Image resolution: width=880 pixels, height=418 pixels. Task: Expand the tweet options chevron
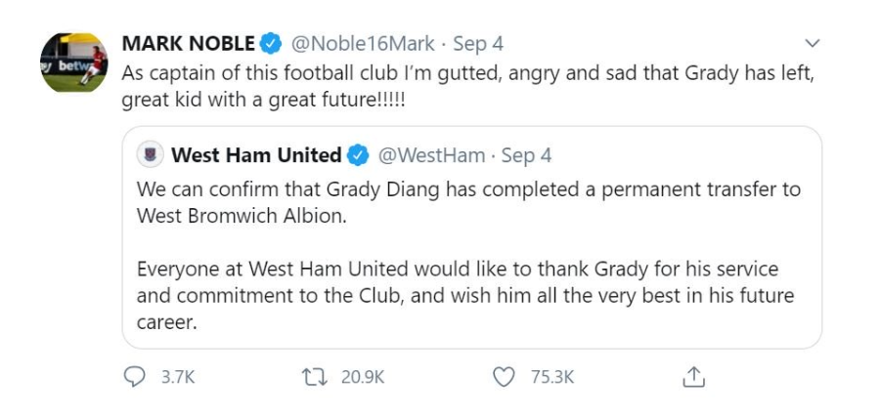(811, 44)
